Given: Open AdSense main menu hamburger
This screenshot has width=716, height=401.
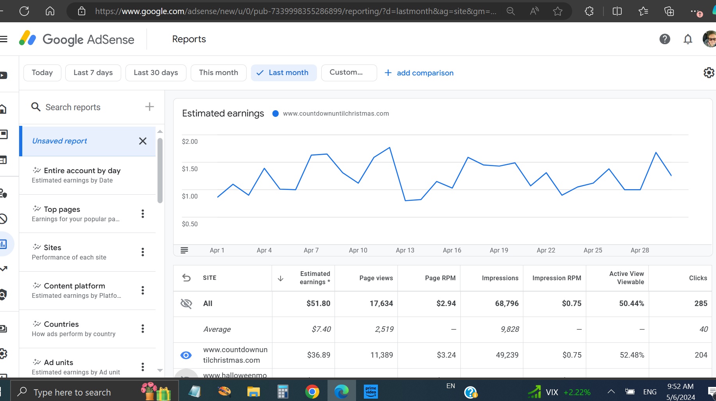Looking at the screenshot, I should (x=4, y=39).
